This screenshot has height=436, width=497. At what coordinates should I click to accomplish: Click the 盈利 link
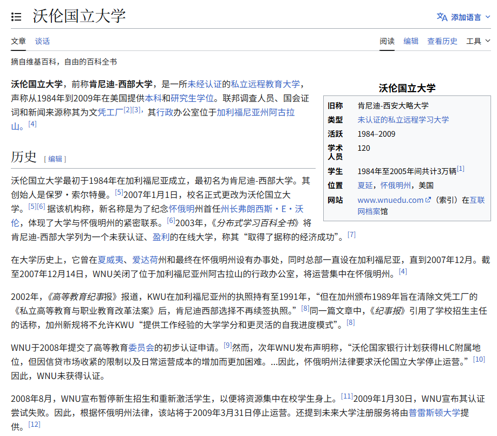click(161, 237)
